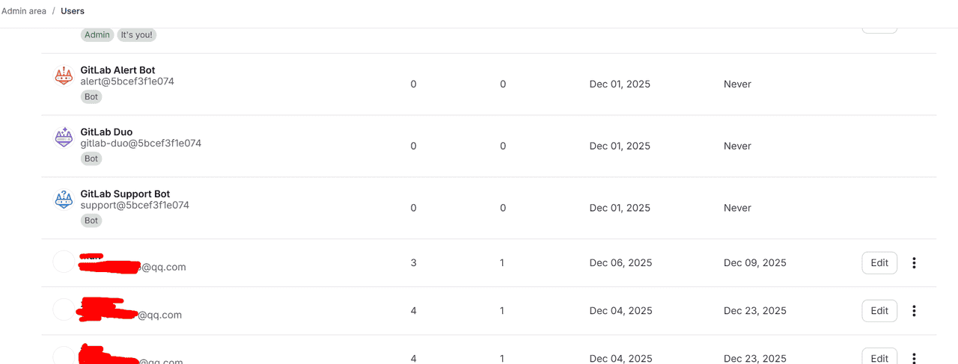This screenshot has height=364, width=958.
Task: Edit the user created Dec 06, 2025
Action: point(879,263)
